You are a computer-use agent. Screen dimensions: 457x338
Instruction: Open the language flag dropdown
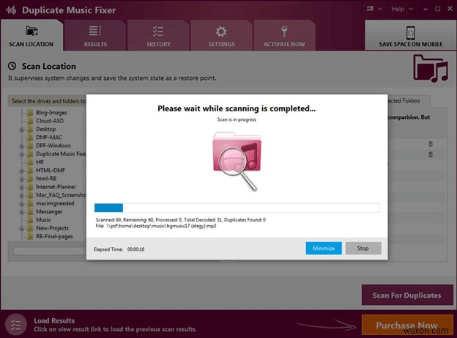[x=374, y=9]
